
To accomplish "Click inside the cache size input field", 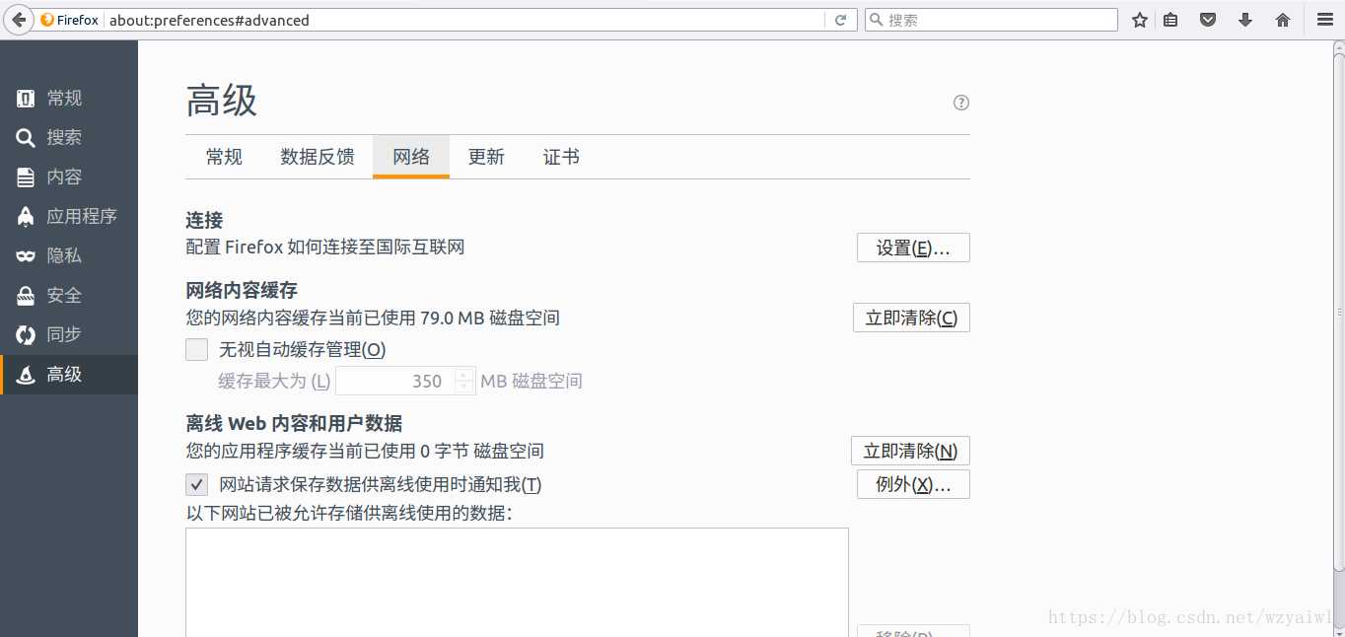I will point(394,381).
